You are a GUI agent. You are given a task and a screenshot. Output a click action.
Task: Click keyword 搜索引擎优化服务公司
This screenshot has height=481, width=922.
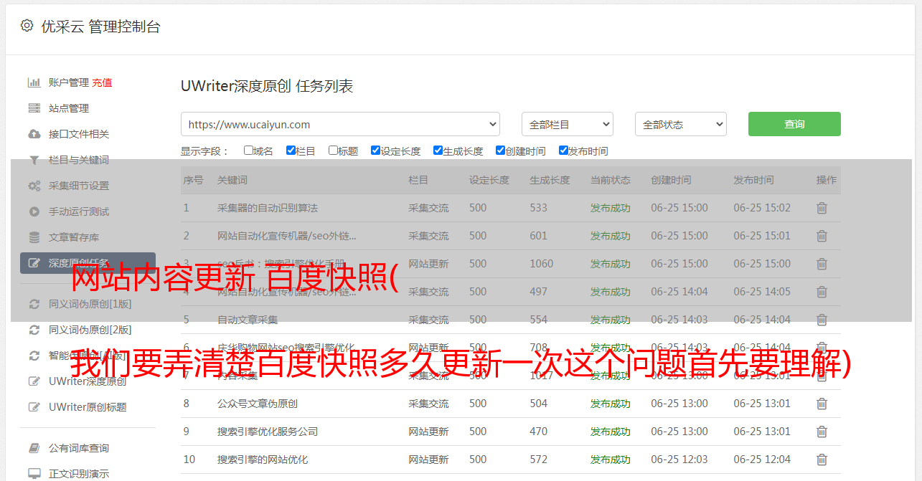pos(268,432)
